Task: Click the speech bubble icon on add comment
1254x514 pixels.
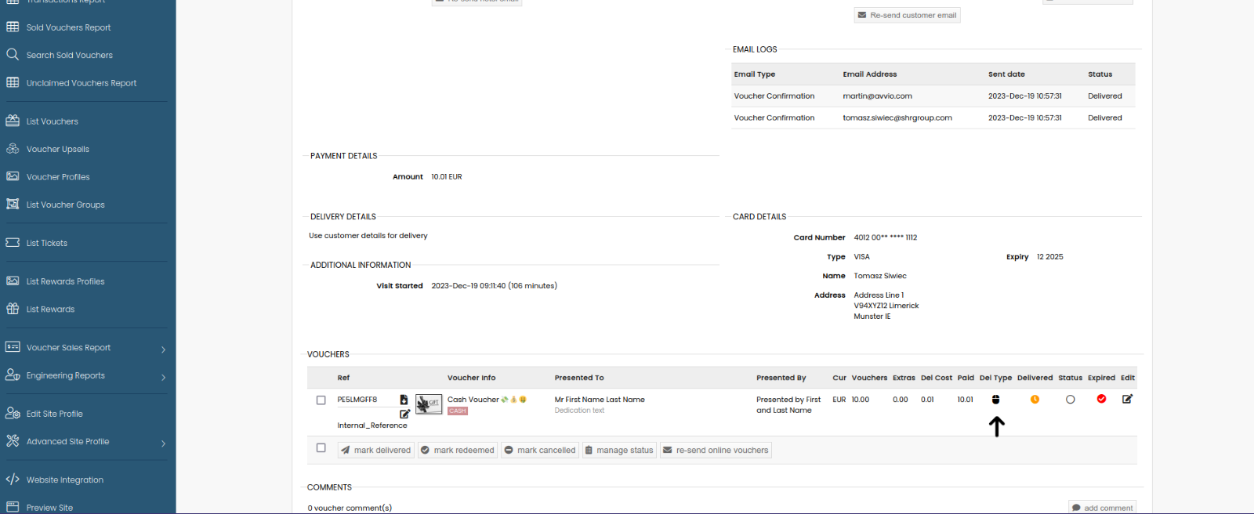Action: (x=1076, y=508)
